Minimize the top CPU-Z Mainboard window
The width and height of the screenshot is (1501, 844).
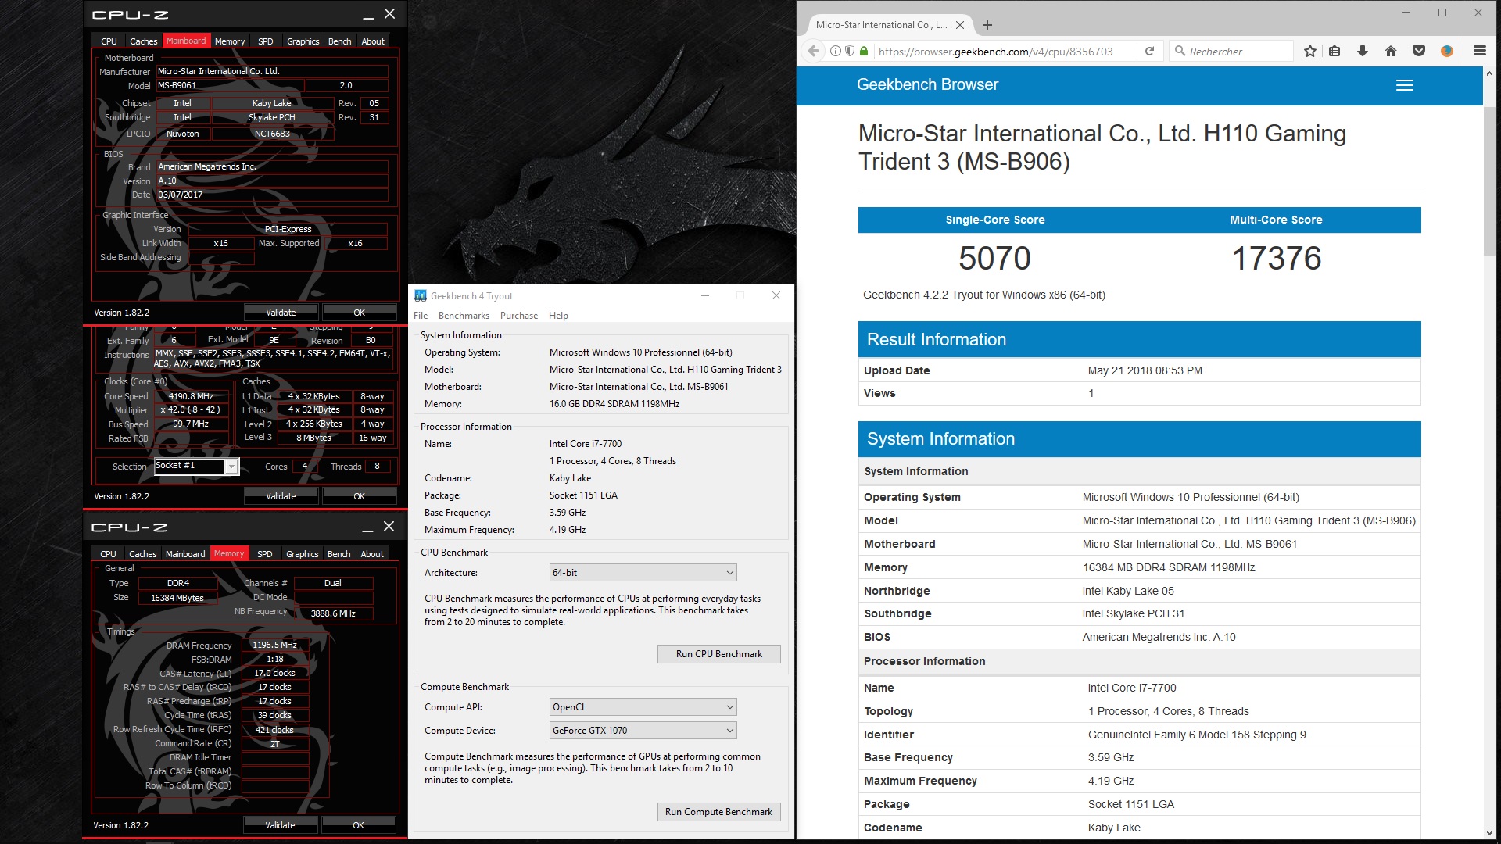click(x=367, y=15)
